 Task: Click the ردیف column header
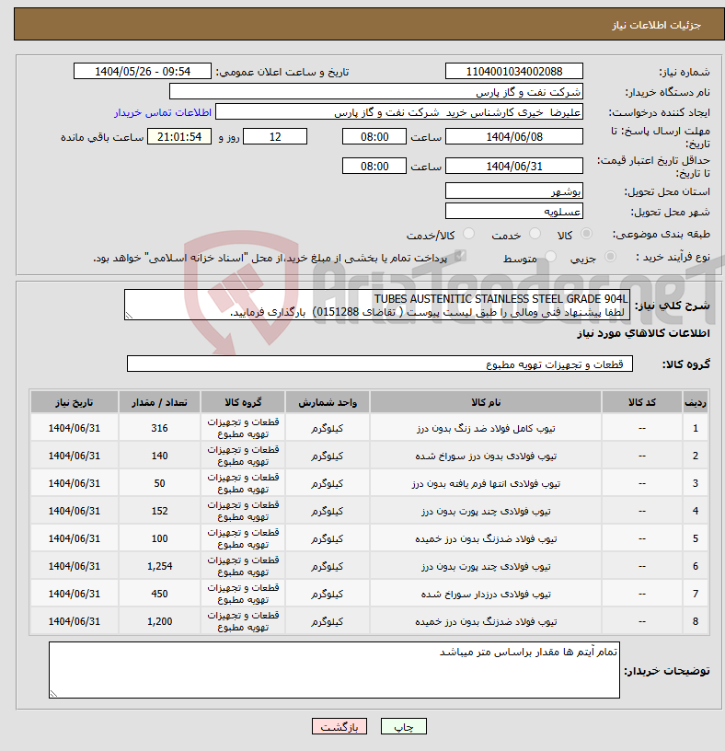coord(696,402)
